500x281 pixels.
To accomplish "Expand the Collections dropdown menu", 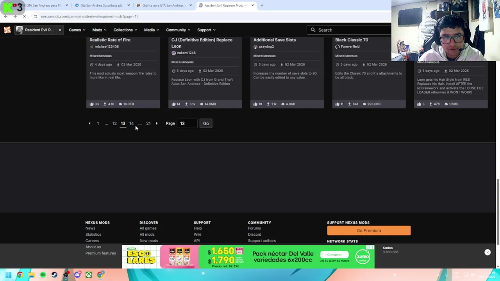I will 125,30.
